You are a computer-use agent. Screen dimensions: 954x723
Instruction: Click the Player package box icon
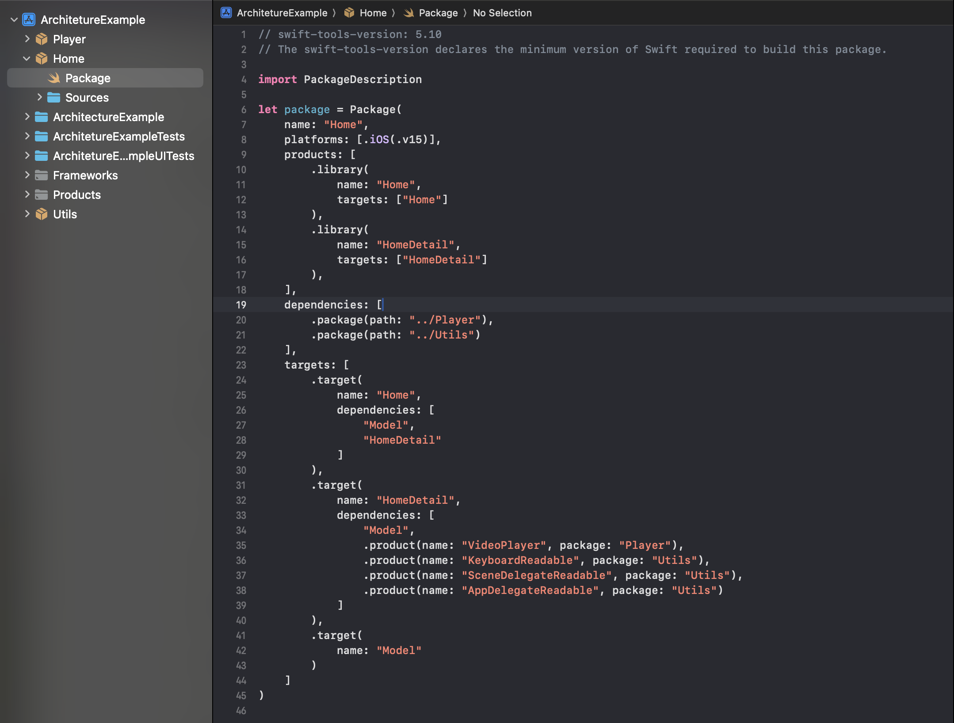tap(42, 39)
